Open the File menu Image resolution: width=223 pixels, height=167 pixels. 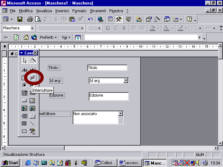(13, 11)
